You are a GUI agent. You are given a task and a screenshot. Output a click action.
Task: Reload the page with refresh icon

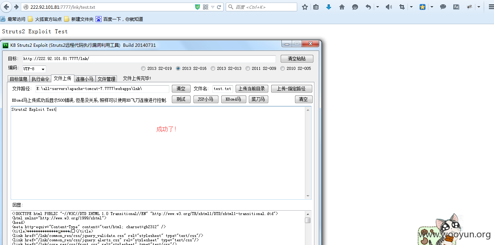(219, 7)
